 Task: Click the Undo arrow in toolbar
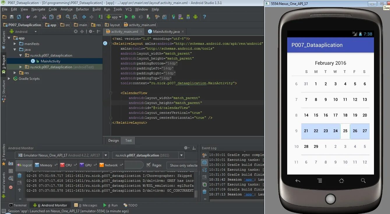pyautogui.click(x=28, y=17)
